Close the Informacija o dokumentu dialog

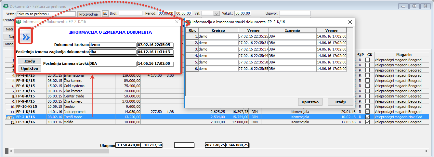pos(177,22)
